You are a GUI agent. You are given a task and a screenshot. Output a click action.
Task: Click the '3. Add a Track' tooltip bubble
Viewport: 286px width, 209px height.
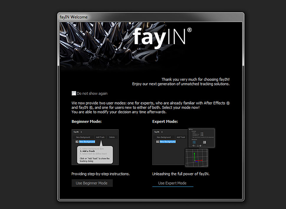[95, 154]
